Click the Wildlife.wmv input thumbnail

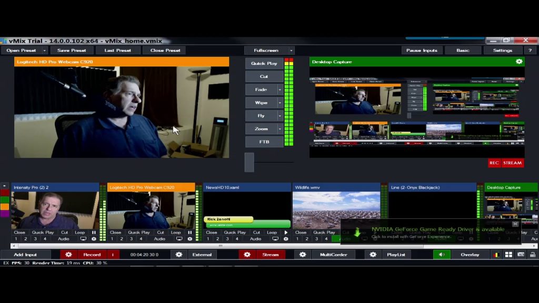pos(336,210)
